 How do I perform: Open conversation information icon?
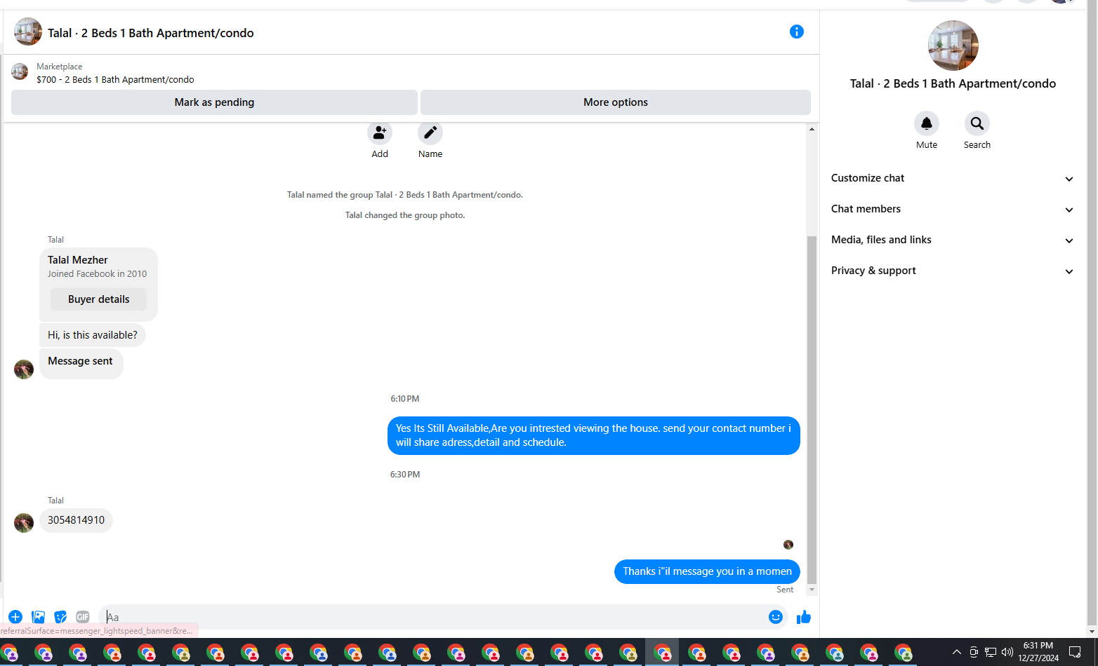tap(796, 32)
